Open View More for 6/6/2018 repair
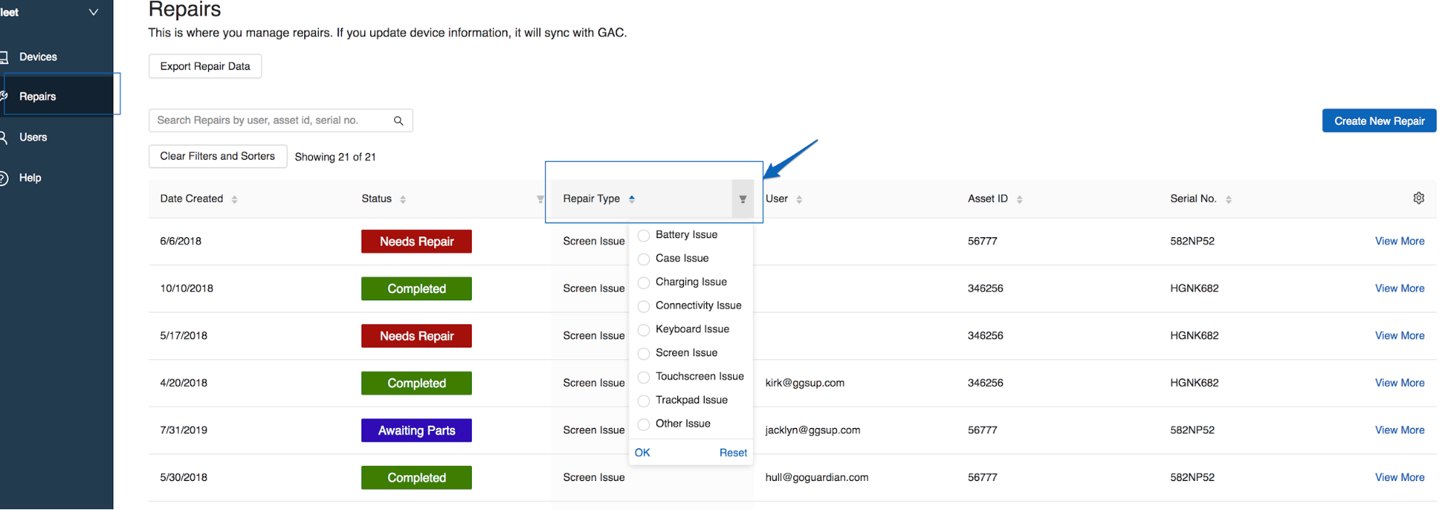This screenshot has height=510, width=1451. point(1399,241)
